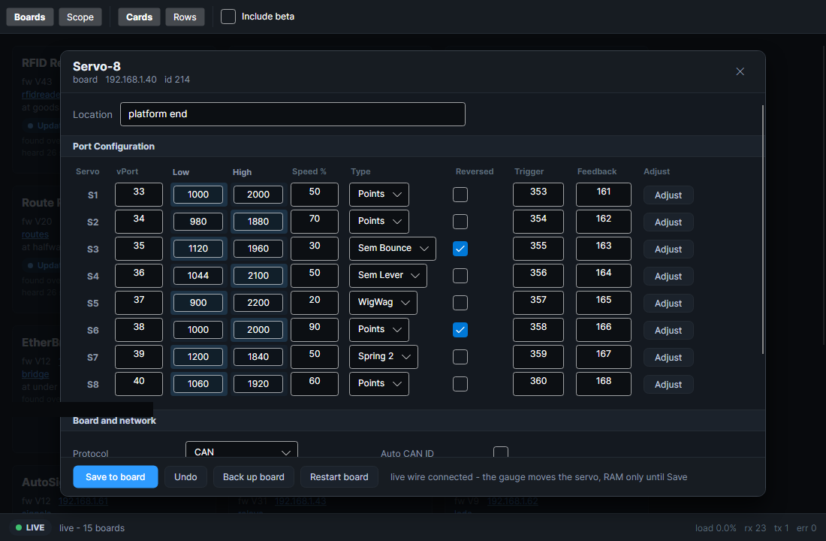The image size is (826, 541).
Task: Open the S3 Sem Bounce type dropdown
Action: [393, 249]
